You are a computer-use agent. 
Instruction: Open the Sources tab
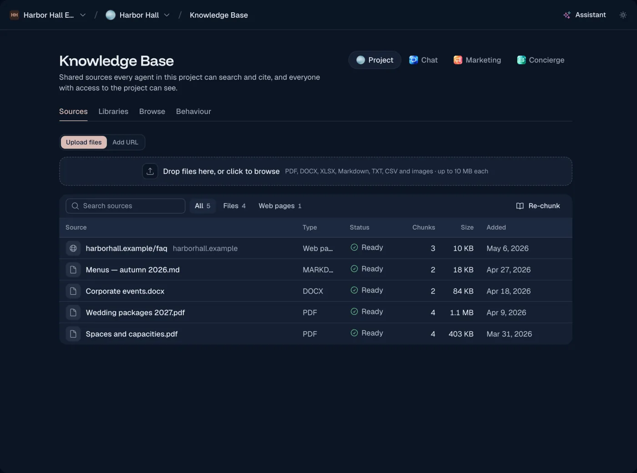coord(73,112)
